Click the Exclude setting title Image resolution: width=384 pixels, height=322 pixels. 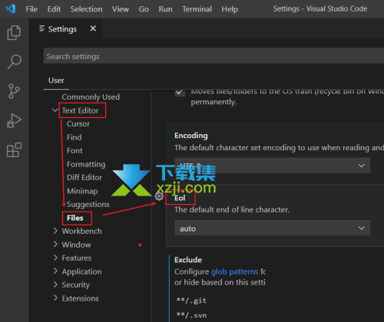[x=188, y=260]
